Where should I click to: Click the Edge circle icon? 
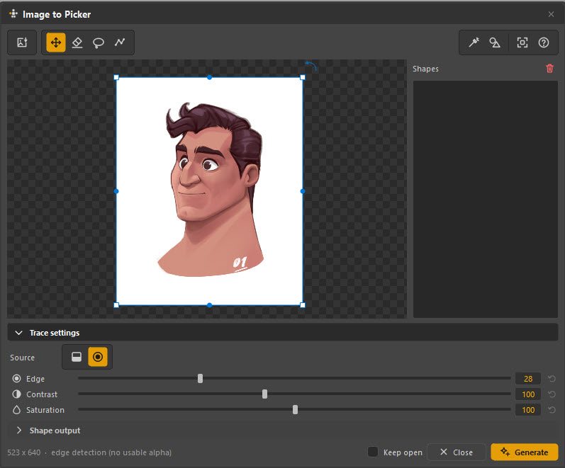click(x=16, y=378)
